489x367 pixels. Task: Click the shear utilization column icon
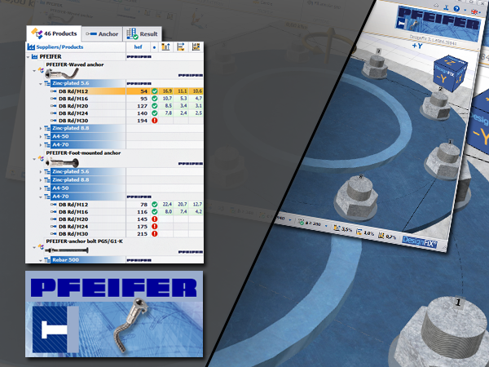pyautogui.click(x=181, y=47)
